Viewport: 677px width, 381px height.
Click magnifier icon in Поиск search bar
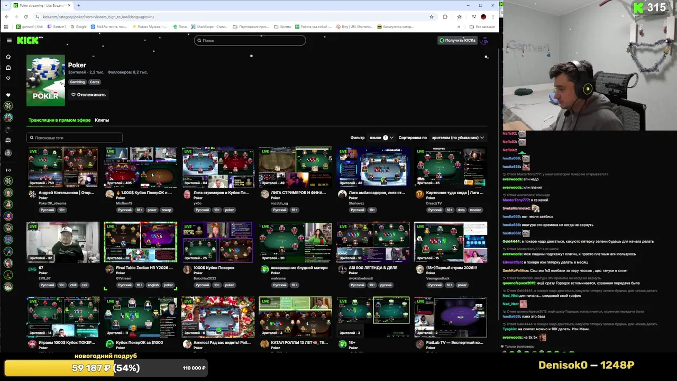pyautogui.click(x=199, y=40)
